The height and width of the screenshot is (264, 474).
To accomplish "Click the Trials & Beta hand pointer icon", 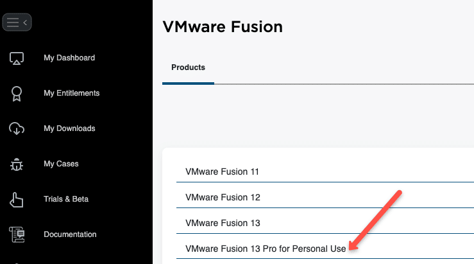I will coord(16,200).
